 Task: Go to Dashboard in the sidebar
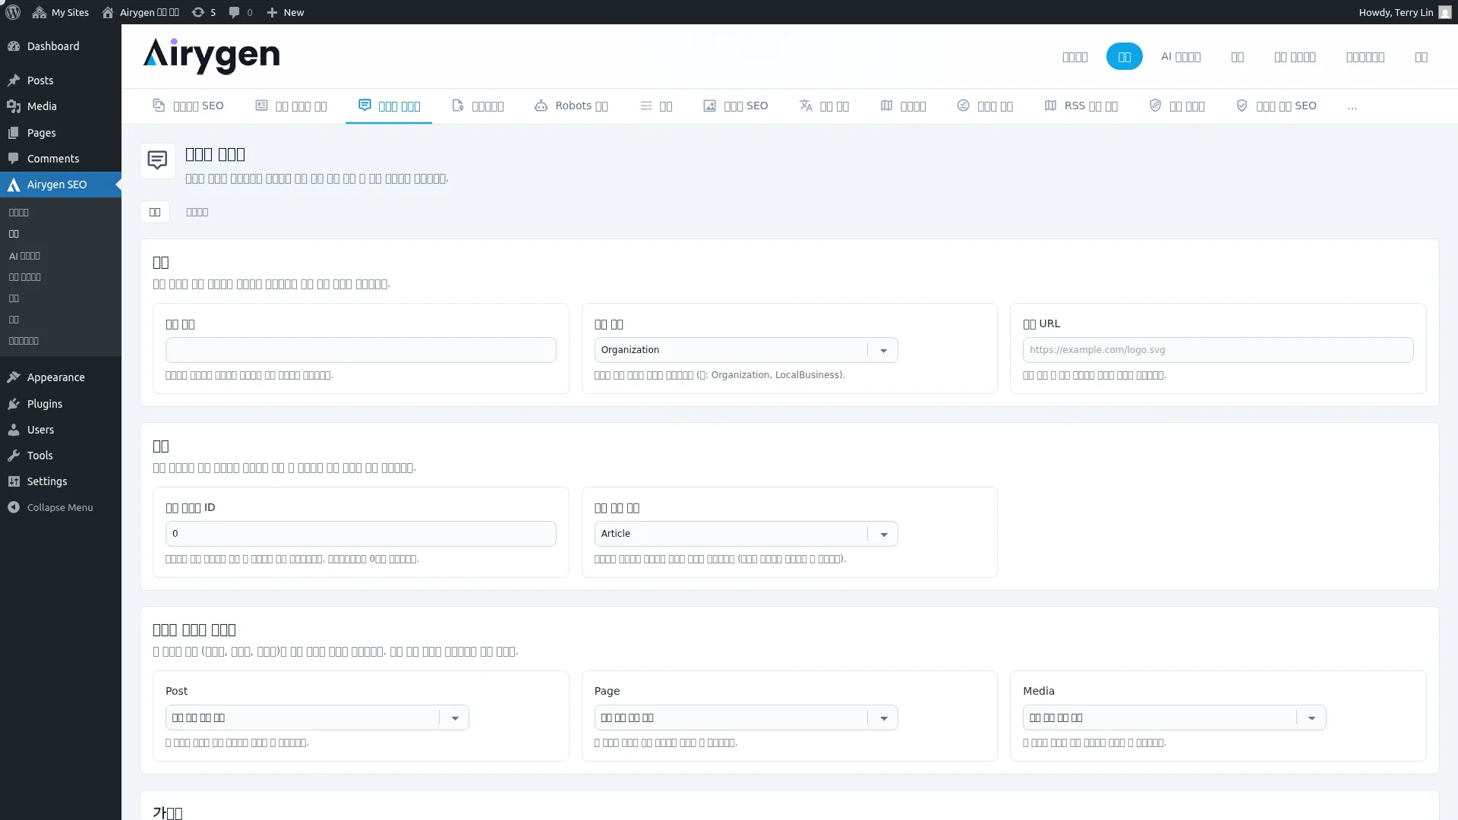(x=61, y=46)
